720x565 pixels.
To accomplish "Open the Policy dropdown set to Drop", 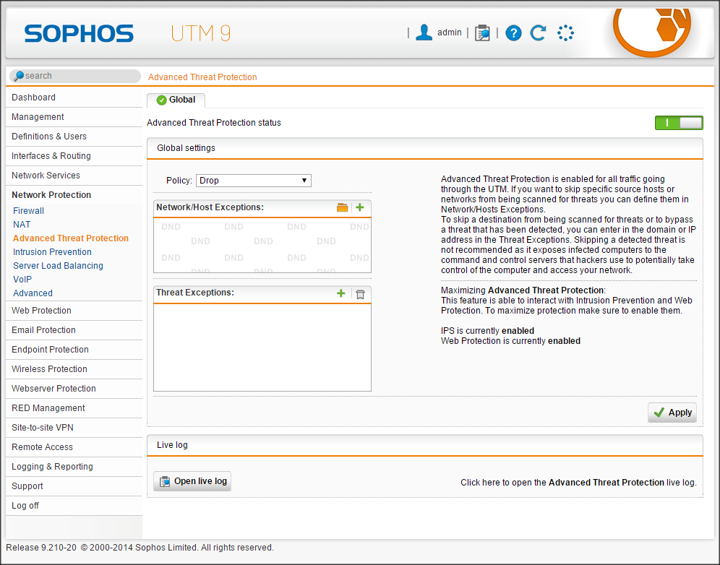I will 254,181.
